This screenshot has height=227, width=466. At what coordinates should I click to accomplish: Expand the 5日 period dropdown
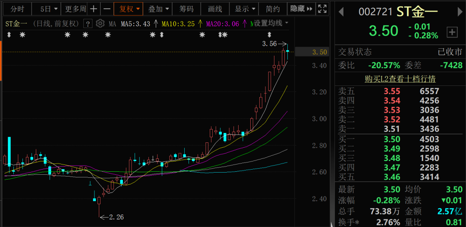[x=48, y=9]
